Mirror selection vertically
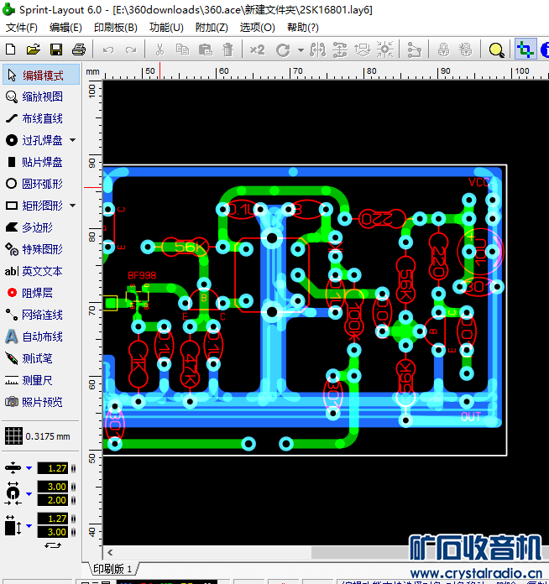Screen dimensions: 549x584 pos(339,50)
